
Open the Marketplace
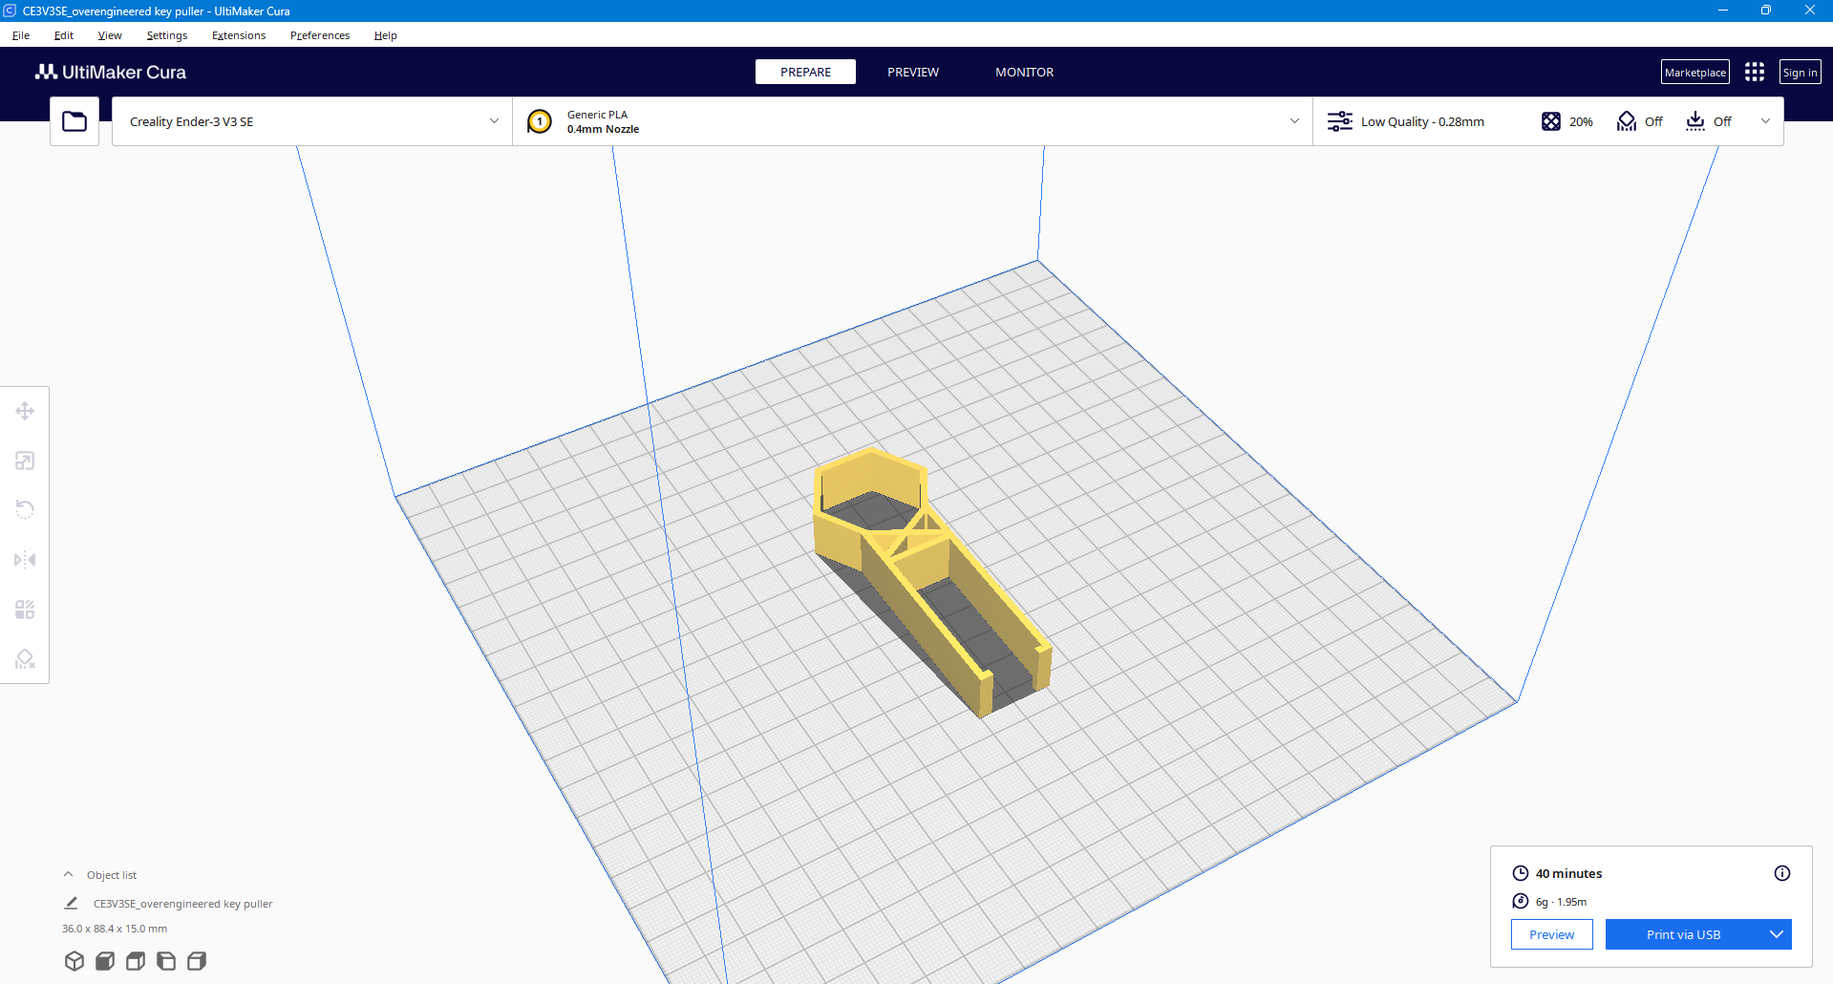[1695, 72]
